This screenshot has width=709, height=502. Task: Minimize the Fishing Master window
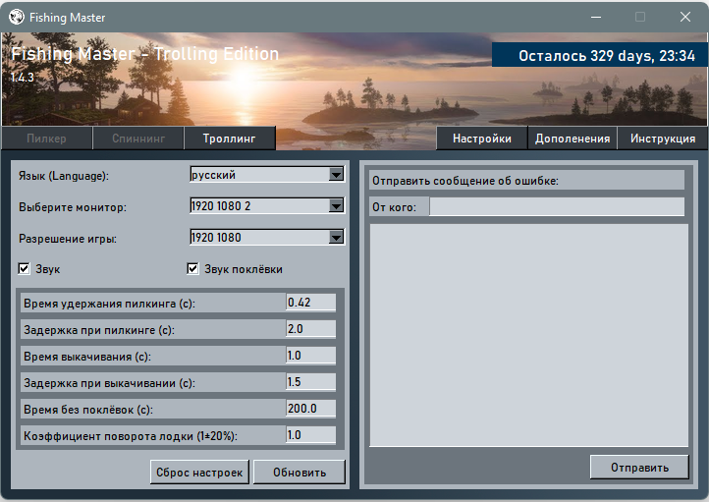pos(595,17)
